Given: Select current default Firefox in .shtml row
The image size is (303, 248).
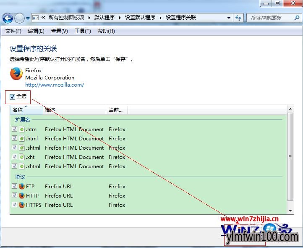Looking at the screenshot, I should 117,148.
